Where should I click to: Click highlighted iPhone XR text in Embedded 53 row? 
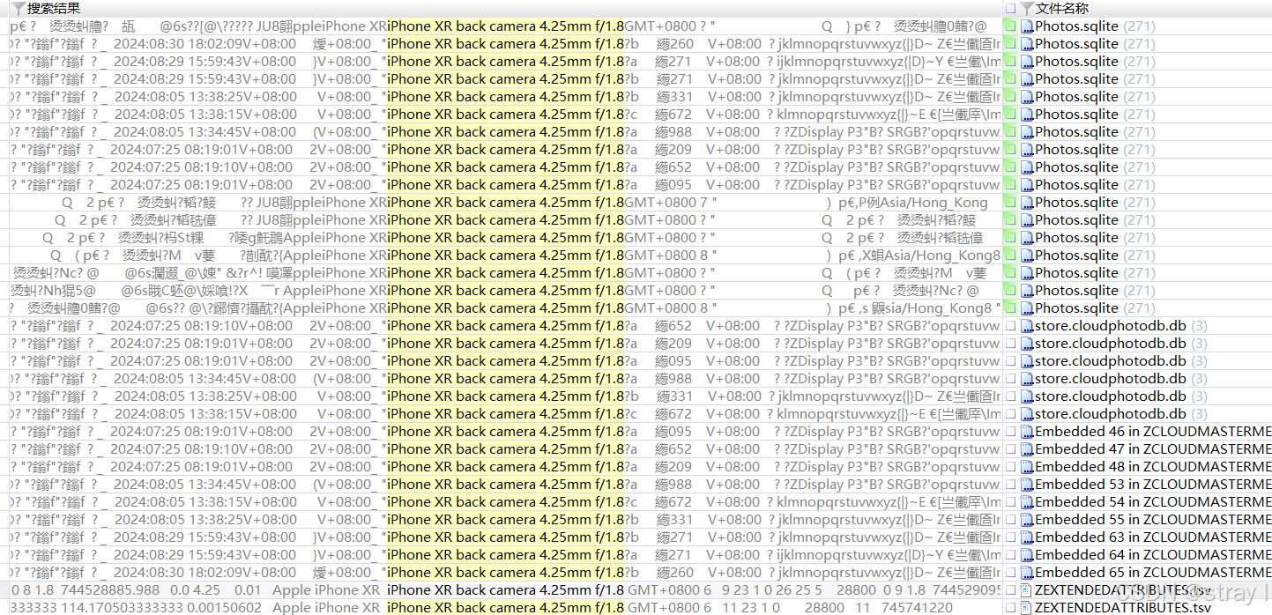coord(505,485)
